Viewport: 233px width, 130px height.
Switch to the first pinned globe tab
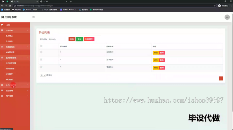pyautogui.click(x=3, y=2)
